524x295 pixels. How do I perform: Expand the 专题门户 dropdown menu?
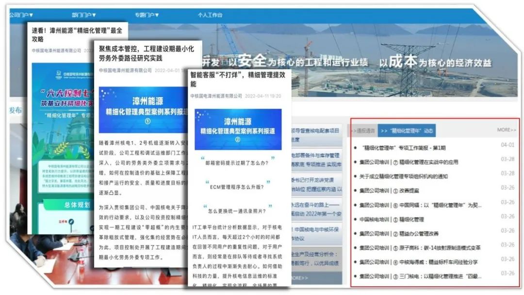147,15
